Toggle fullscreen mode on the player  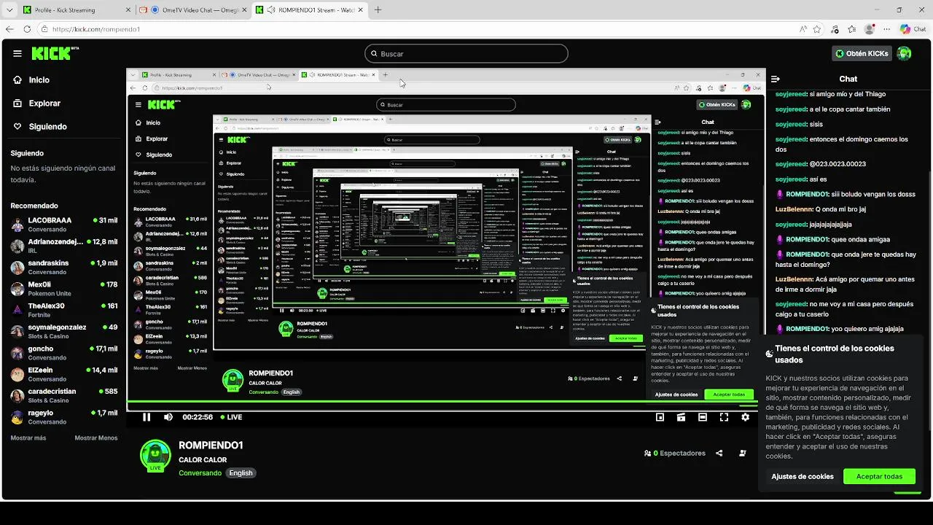tap(724, 417)
